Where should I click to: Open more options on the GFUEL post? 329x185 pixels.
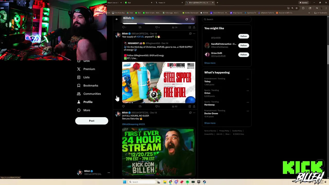[194, 34]
